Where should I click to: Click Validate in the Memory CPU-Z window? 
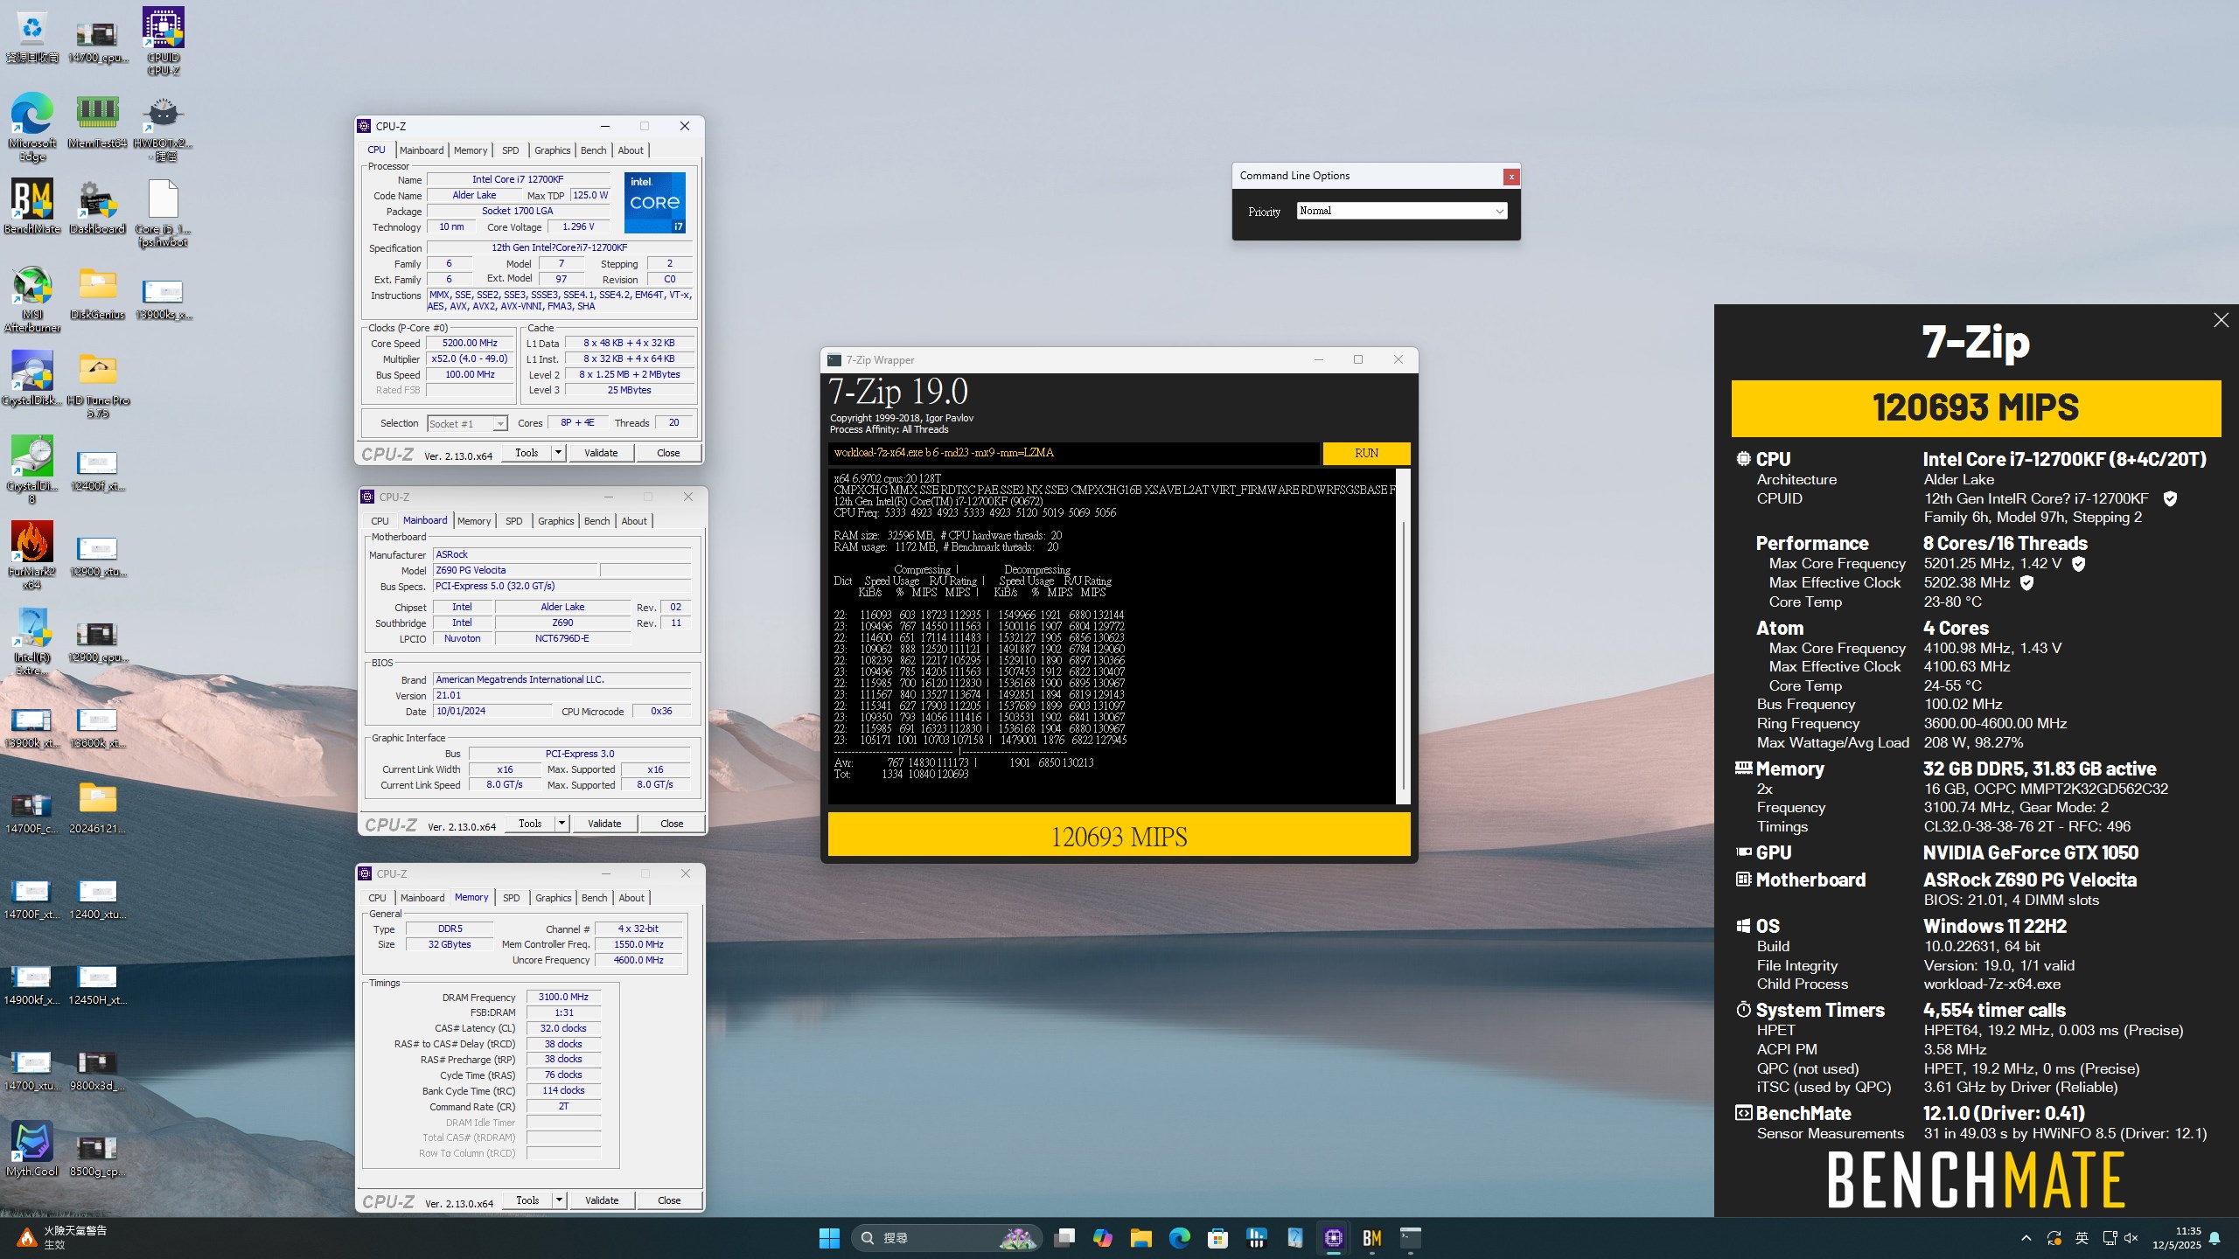(x=602, y=1200)
